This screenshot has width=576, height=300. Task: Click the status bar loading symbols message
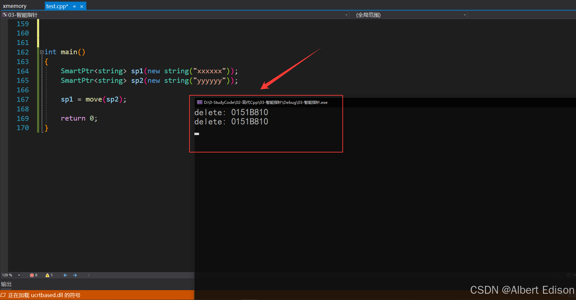click(44, 295)
